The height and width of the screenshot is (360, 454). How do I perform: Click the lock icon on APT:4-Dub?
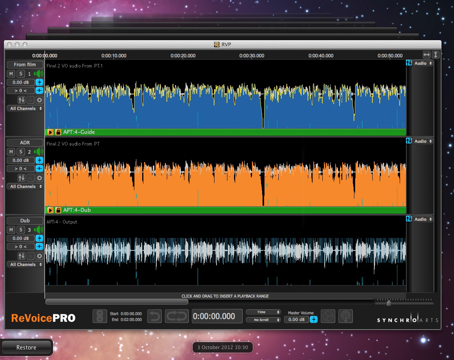coord(58,210)
